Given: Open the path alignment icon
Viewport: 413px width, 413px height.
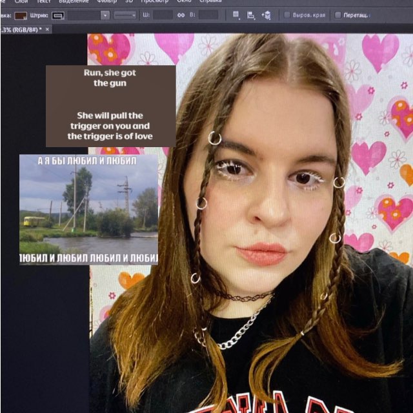Looking at the screenshot, I should tap(252, 15).
